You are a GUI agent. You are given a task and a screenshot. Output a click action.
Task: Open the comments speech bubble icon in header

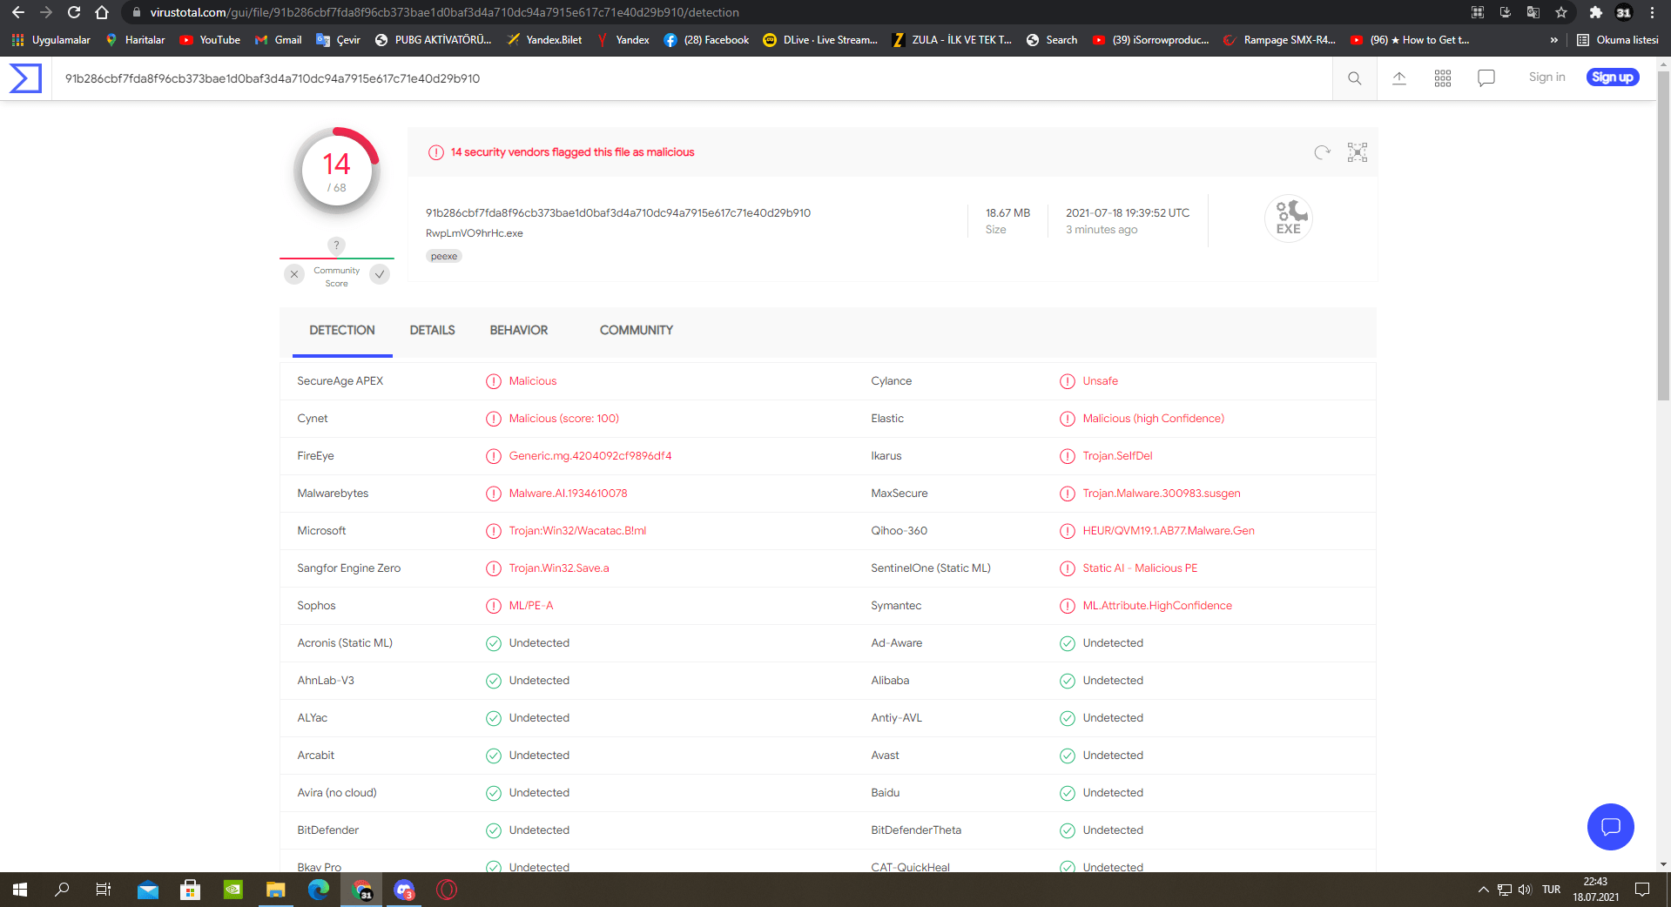tap(1486, 78)
